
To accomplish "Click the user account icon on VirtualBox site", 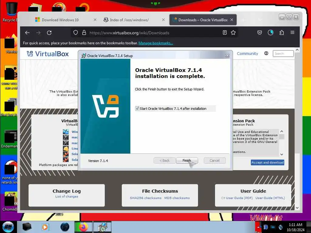I will 266,53.
